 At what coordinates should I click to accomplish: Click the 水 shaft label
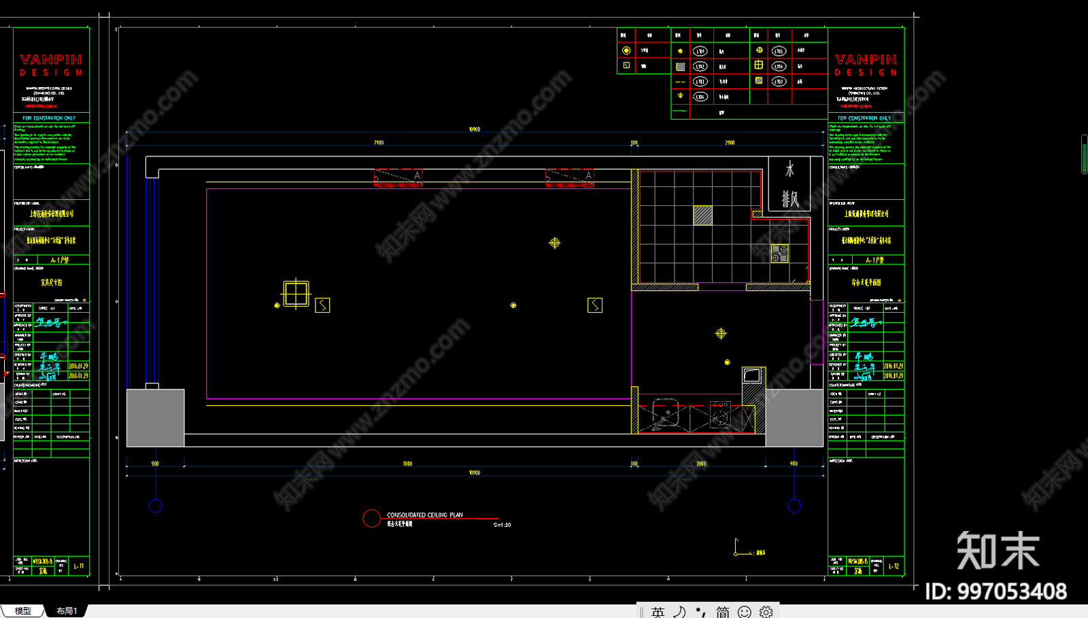click(x=789, y=169)
